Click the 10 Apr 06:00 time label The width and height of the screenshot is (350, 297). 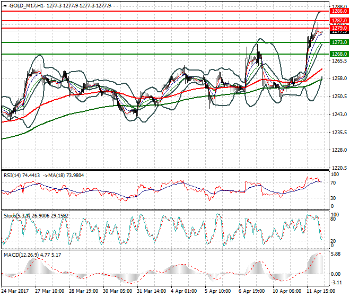click(287, 291)
